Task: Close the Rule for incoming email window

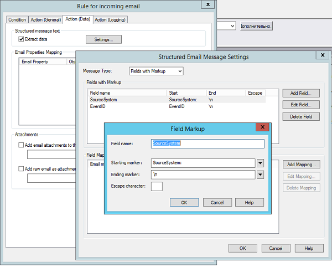Action: [x=208, y=4]
